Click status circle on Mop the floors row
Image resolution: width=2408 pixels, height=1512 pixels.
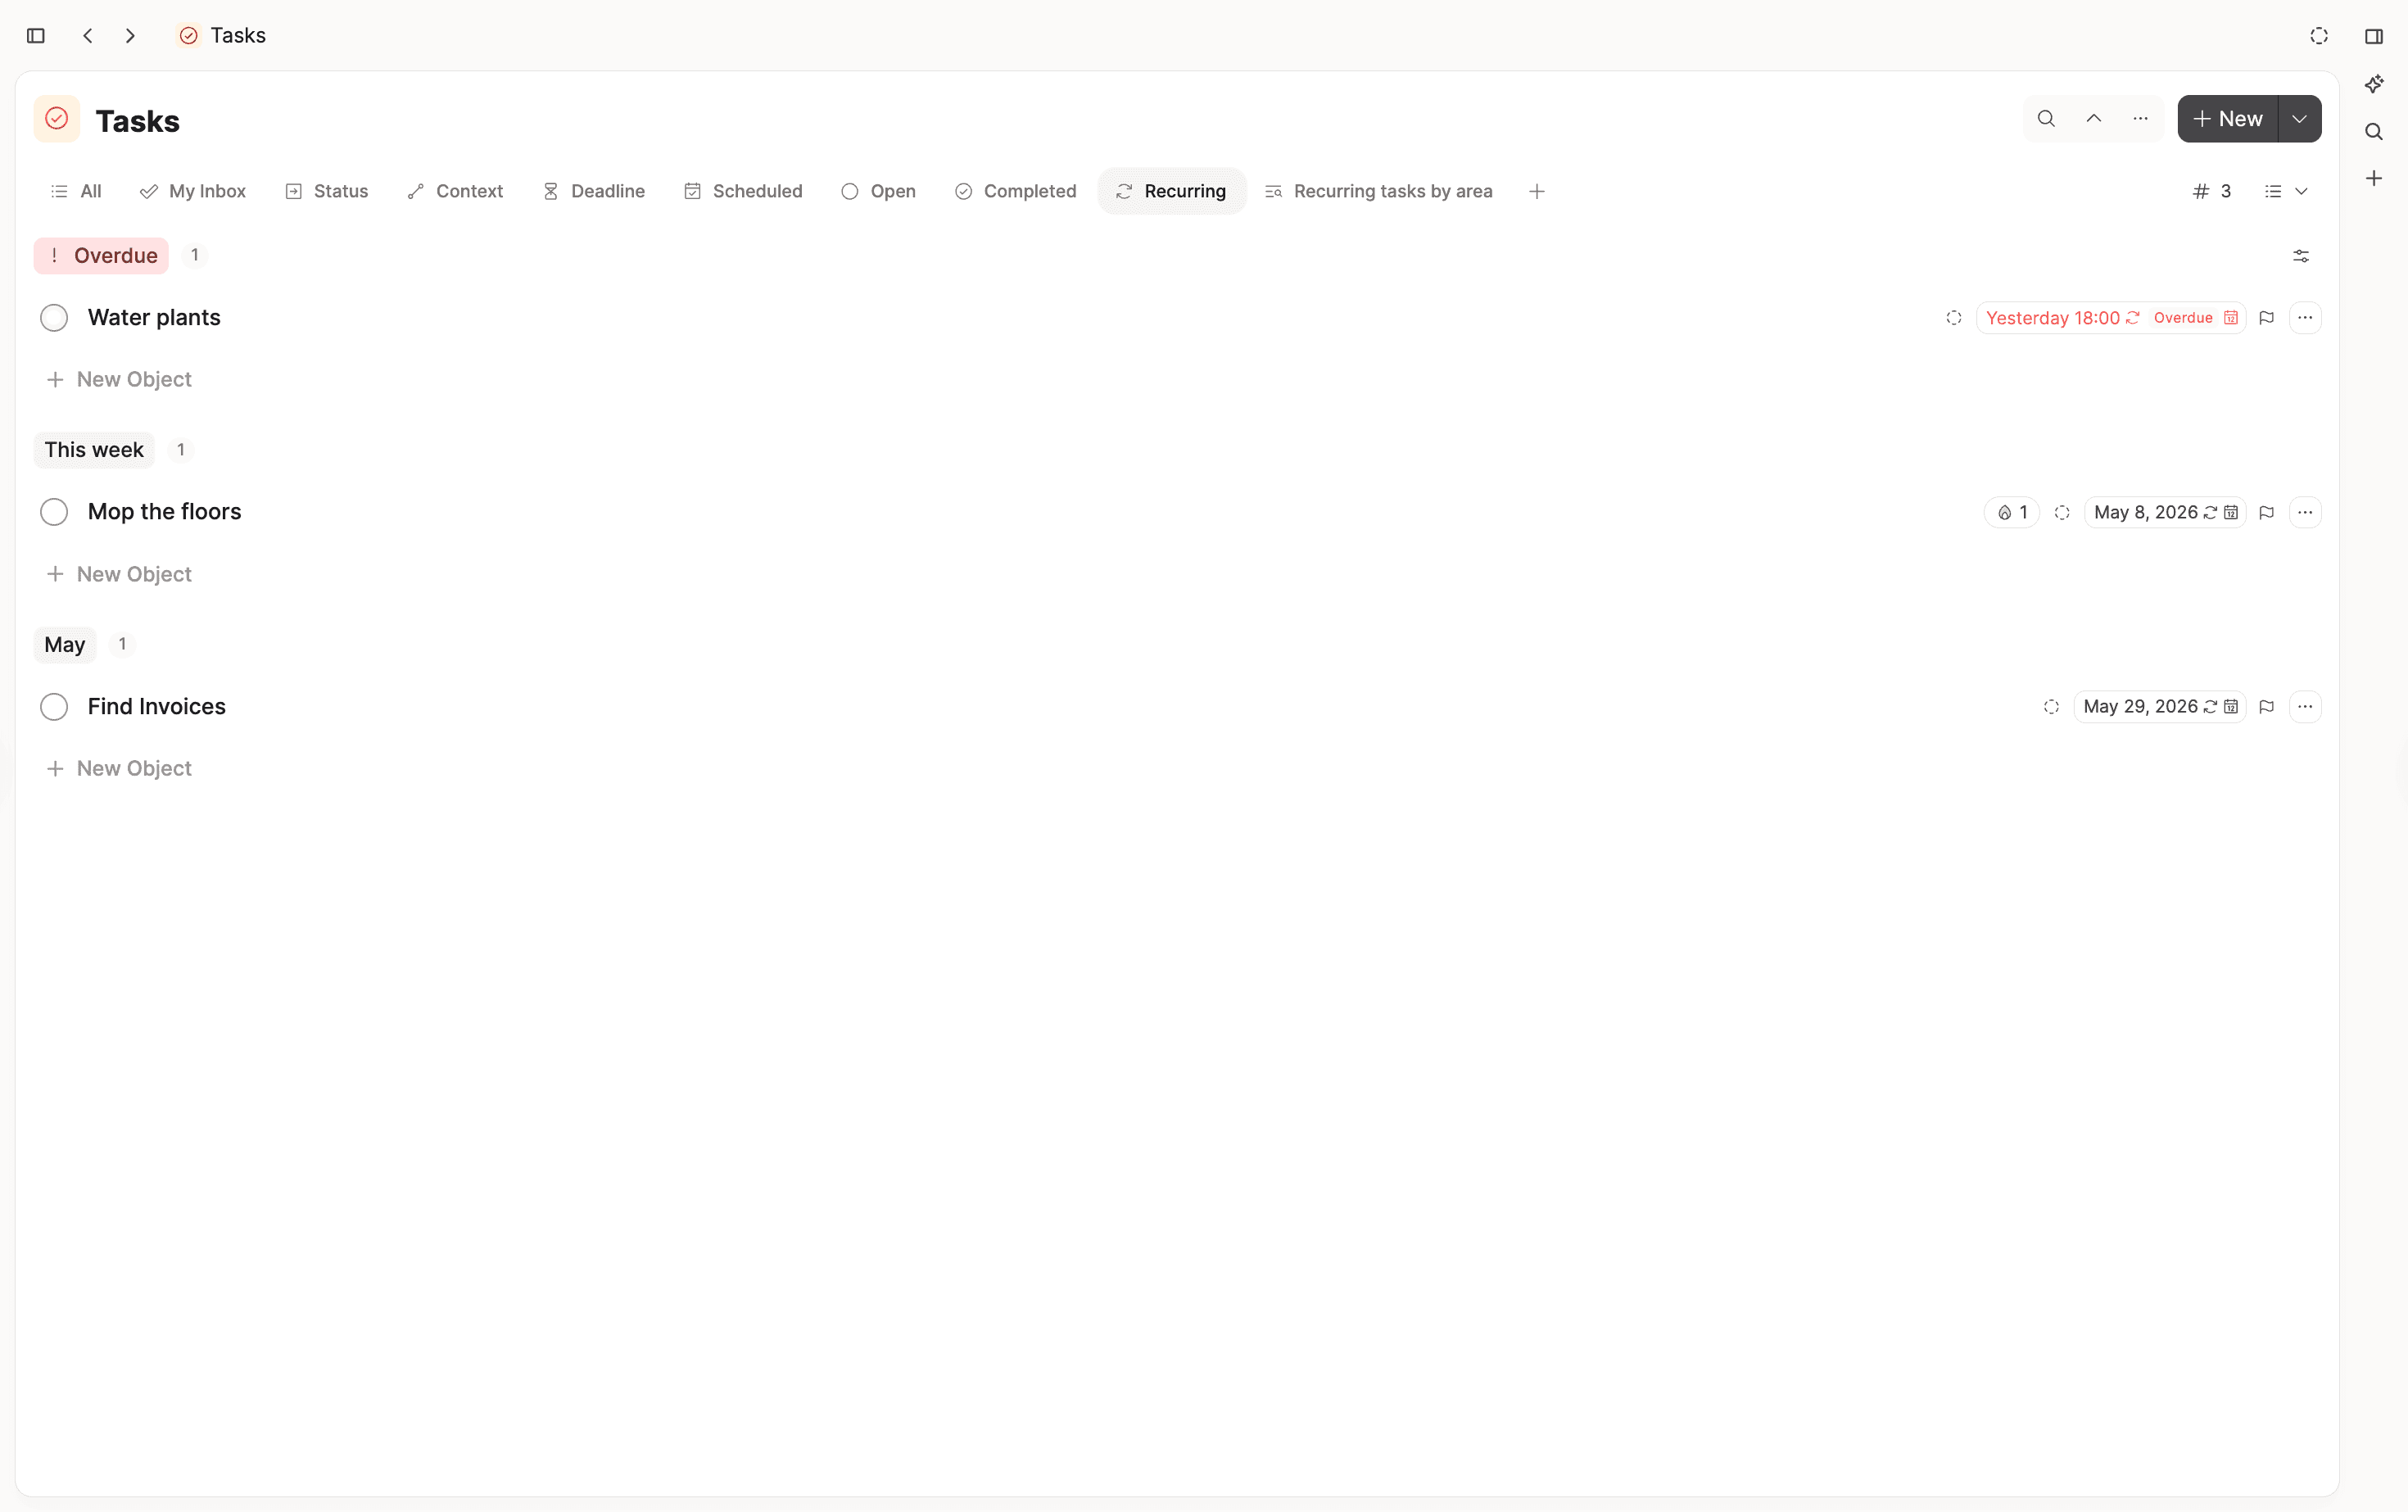tap(2062, 513)
